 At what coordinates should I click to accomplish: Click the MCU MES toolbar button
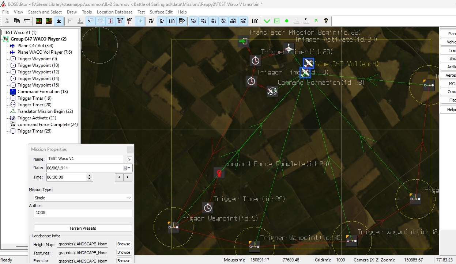(x=214, y=21)
